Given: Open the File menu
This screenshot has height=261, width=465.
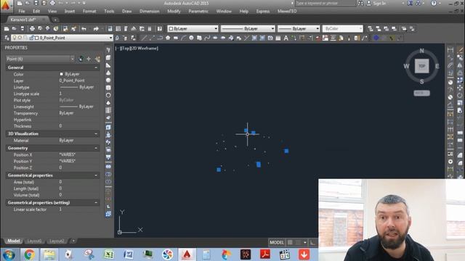Looking at the screenshot, I should pyautogui.click(x=22, y=12).
